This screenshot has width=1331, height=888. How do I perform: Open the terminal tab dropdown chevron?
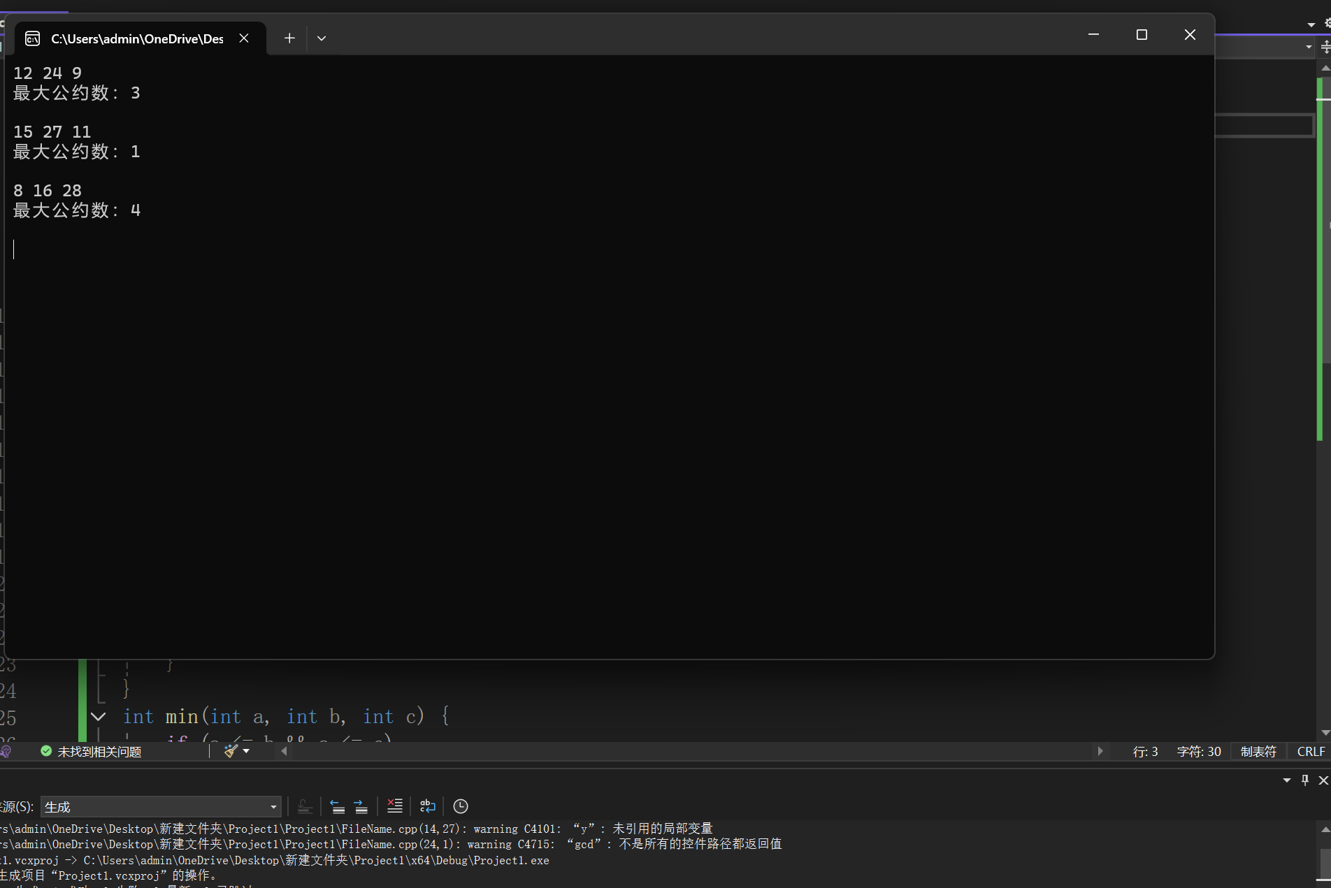[322, 38]
